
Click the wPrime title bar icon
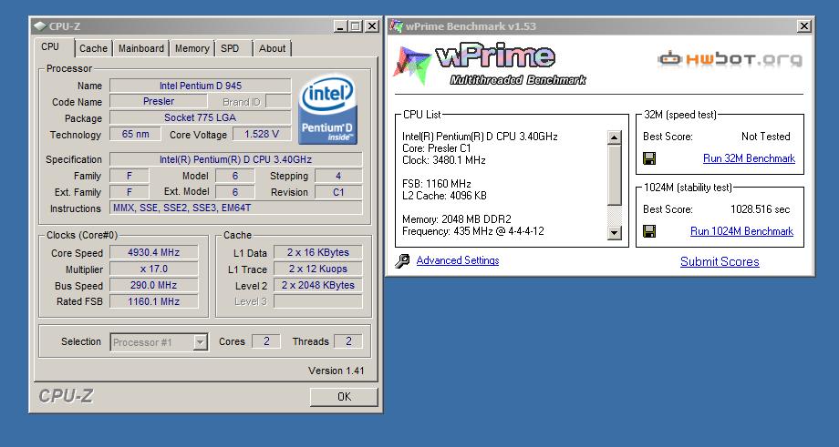[x=396, y=25]
